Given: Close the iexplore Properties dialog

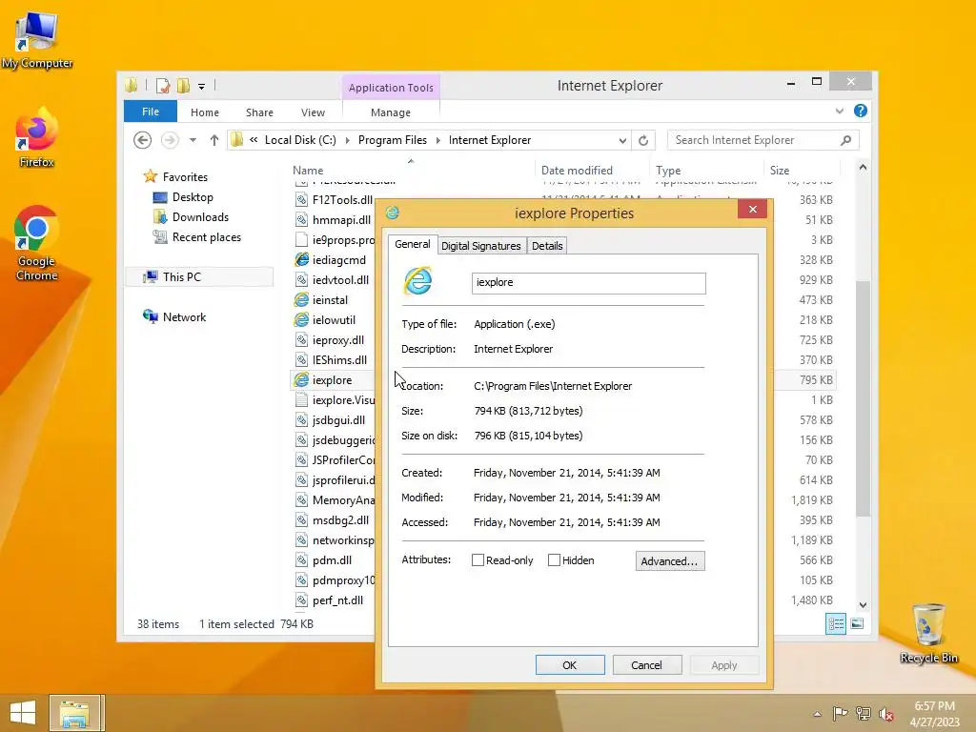Looking at the screenshot, I should [x=752, y=209].
